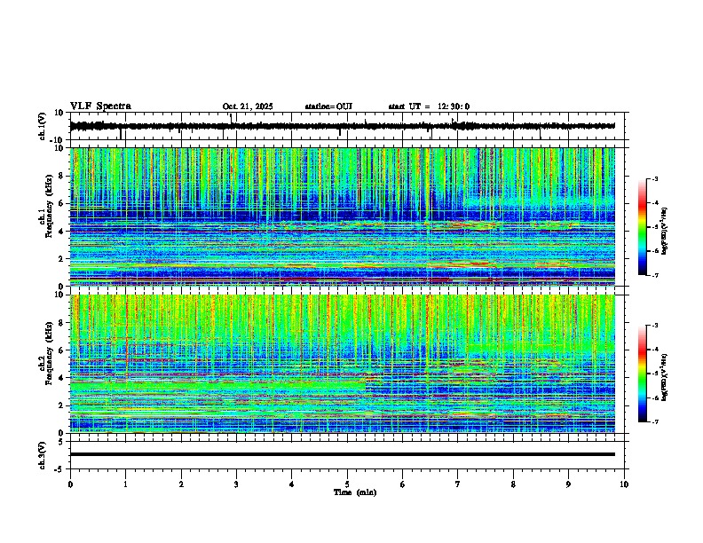The image size is (703, 543).
Task: Click the "-7" tick on ch.2 colorbar
Action: click(x=654, y=422)
